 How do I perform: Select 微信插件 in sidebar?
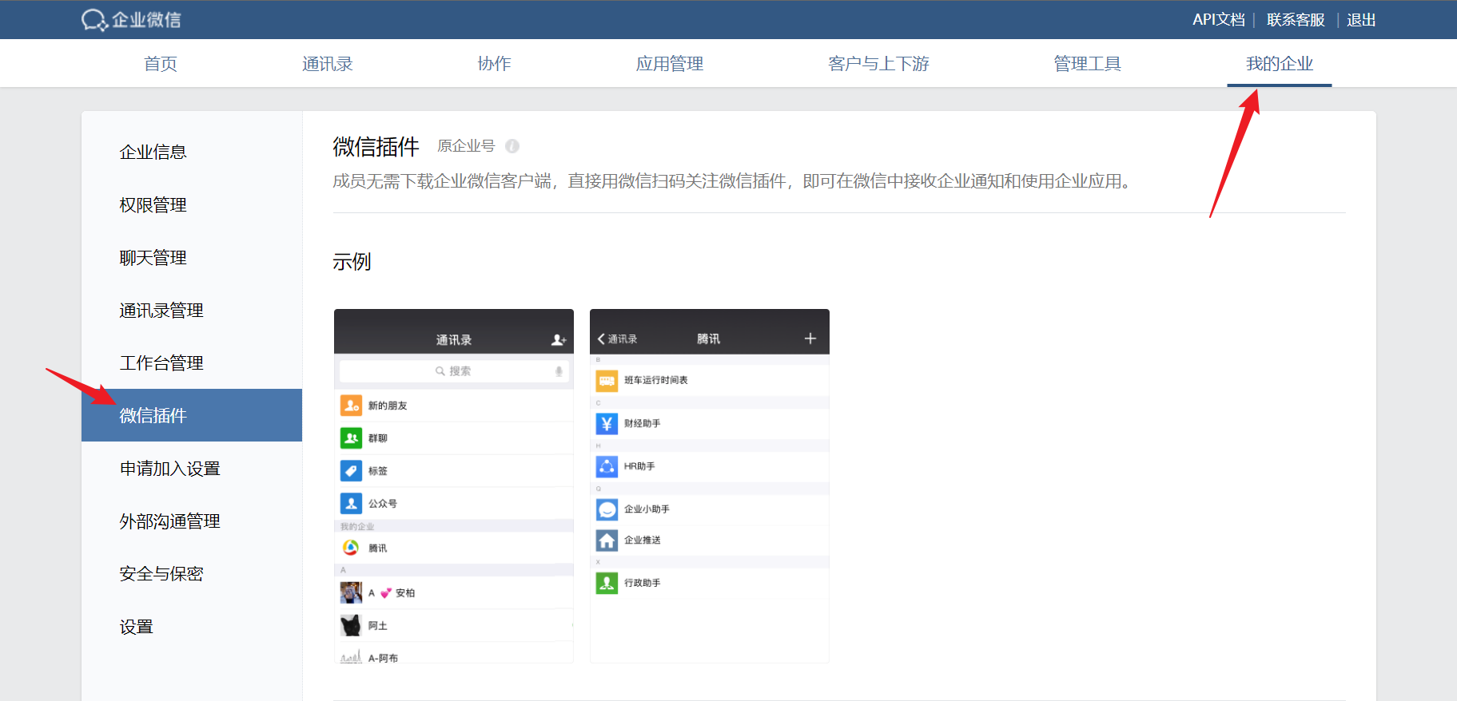point(192,415)
